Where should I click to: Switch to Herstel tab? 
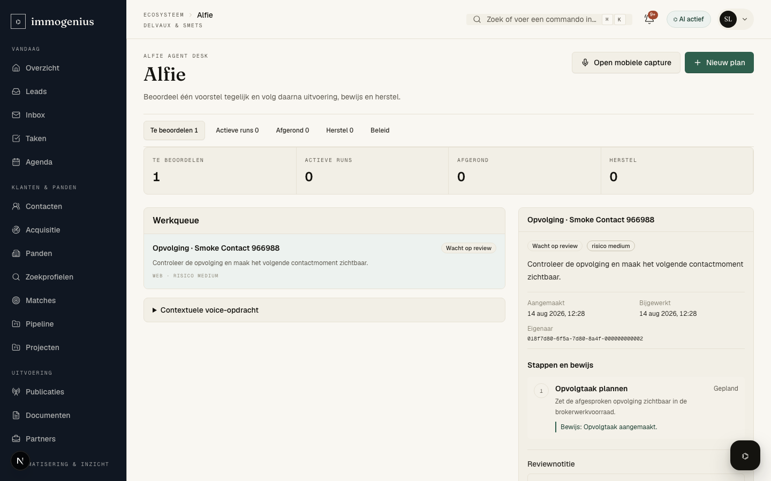pos(339,130)
